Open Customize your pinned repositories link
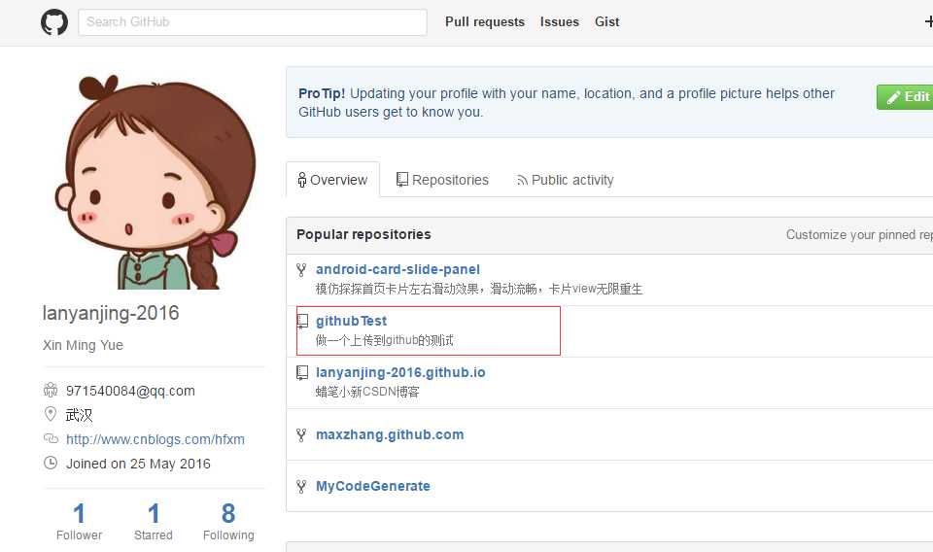 point(859,234)
